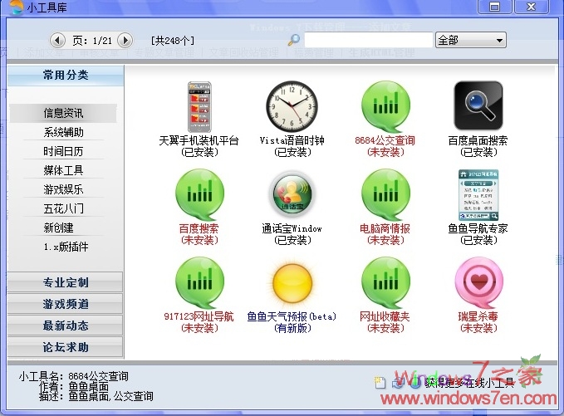Click the 8684公交查询 widget icon
This screenshot has height=416, width=564.
click(x=385, y=107)
